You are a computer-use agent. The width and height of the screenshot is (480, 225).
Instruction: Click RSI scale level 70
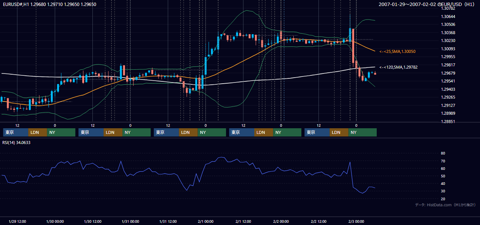pyautogui.click(x=443, y=161)
